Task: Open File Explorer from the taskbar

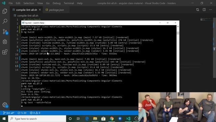Action: (95, 119)
